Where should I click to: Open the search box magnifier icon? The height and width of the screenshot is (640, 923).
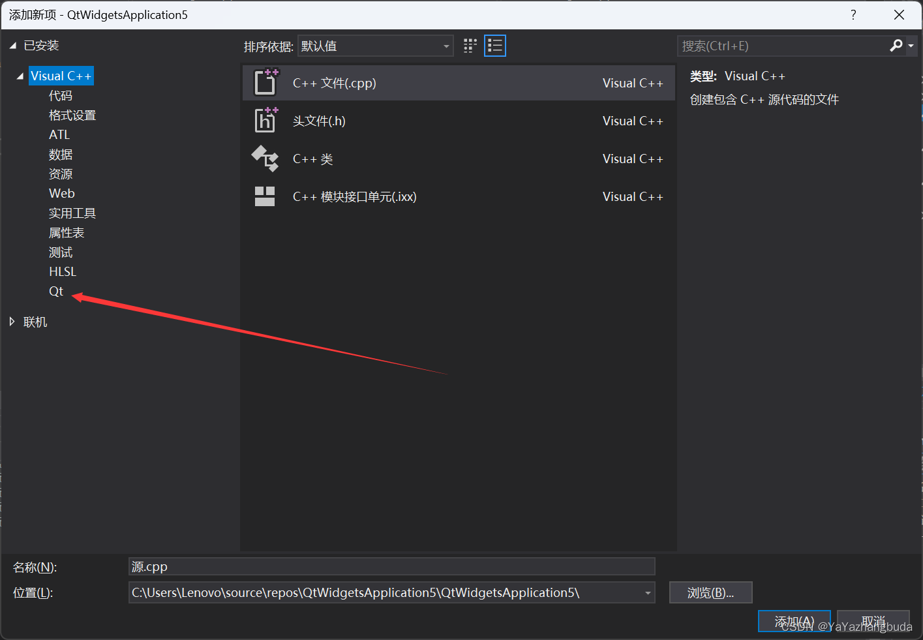tap(896, 46)
